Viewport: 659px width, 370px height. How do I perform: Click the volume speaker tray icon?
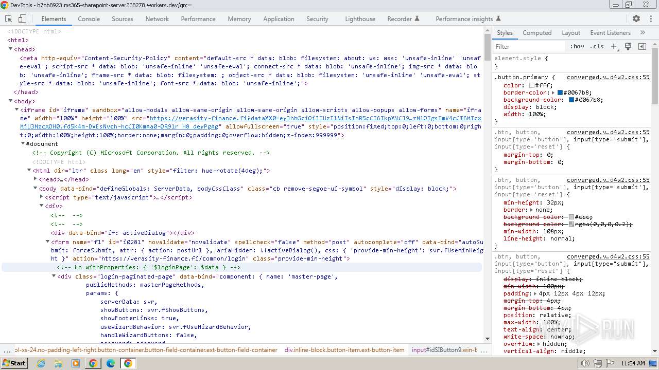coord(585,363)
